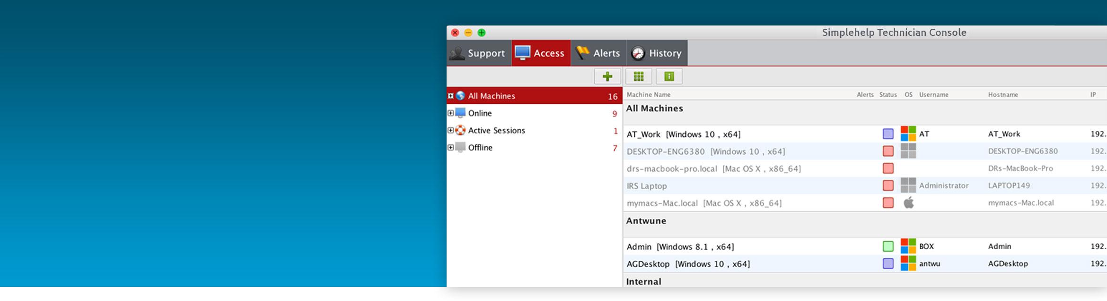Click the LAPTOP149 hostname cell

click(x=1009, y=185)
